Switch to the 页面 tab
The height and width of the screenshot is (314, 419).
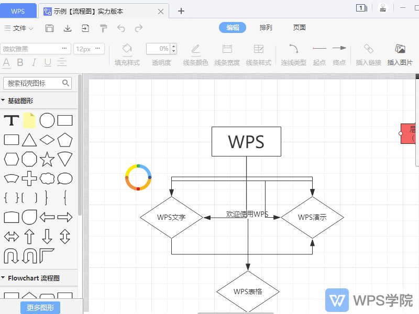click(x=299, y=28)
